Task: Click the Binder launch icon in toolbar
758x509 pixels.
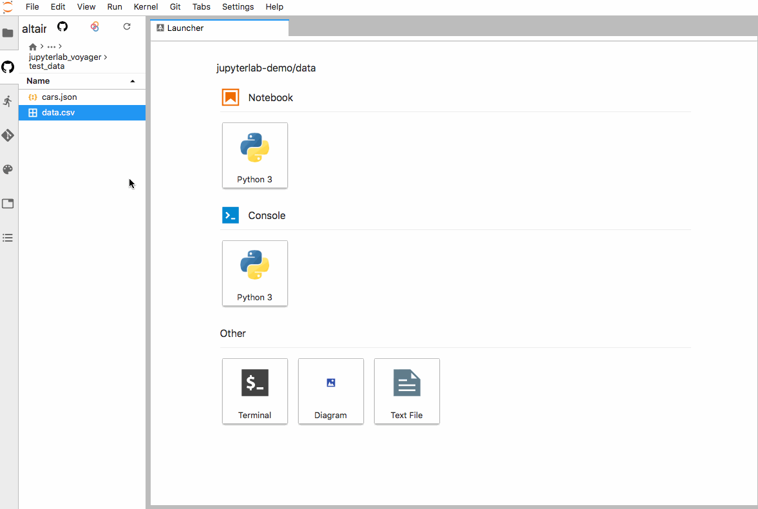Action: 95,26
